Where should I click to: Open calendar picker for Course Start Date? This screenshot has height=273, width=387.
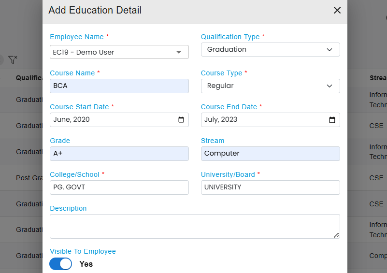tap(181, 120)
